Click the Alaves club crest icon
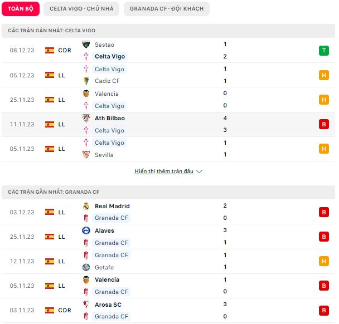 click(86, 230)
